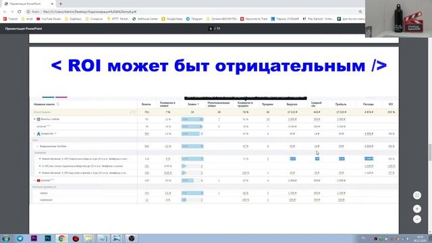Click the 'Продажи' column header
432x243 pixels.
(267, 105)
